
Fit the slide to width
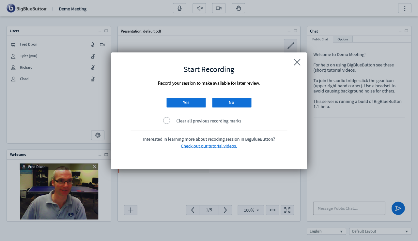coord(272,210)
